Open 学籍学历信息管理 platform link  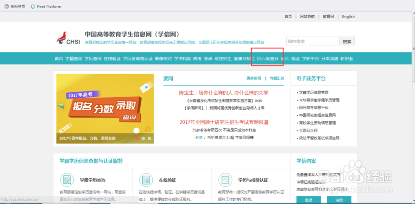(x=314, y=93)
